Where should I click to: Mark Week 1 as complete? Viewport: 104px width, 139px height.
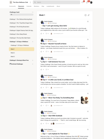click(x=86, y=15)
